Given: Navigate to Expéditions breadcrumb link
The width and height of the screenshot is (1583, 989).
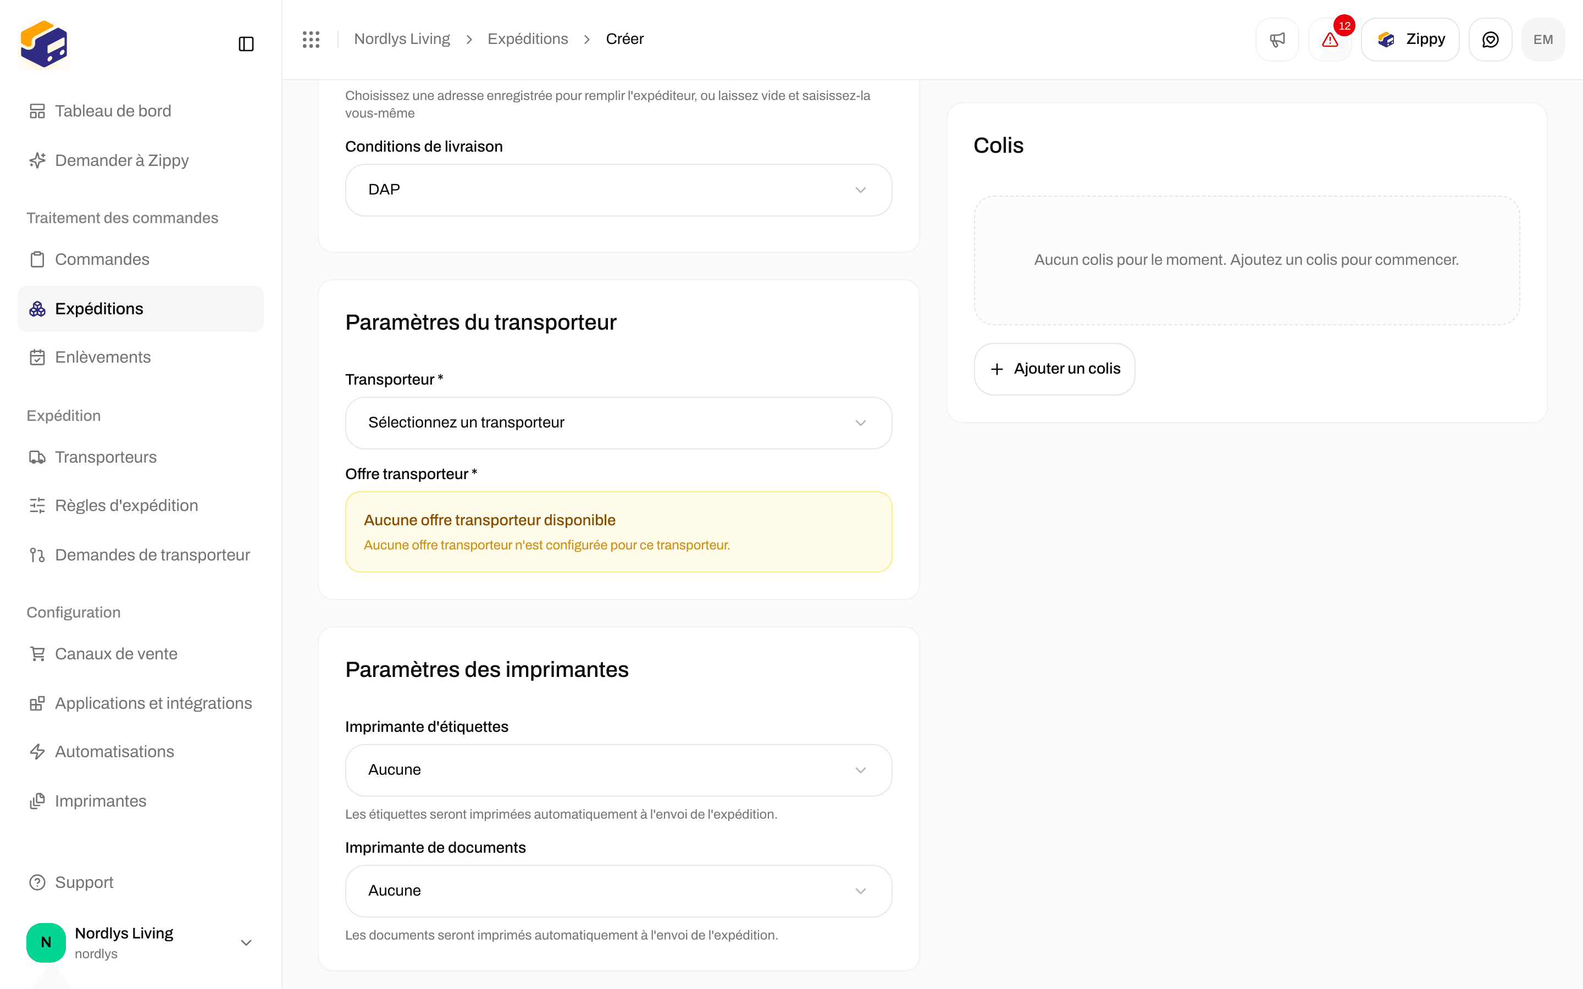Looking at the screenshot, I should click(x=527, y=39).
